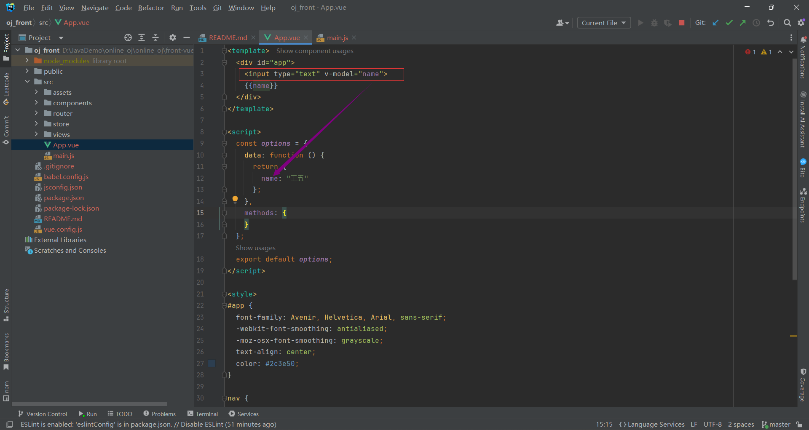The height and width of the screenshot is (430, 809).
Task: Click UTF-8 encoding in status bar
Action: point(713,425)
